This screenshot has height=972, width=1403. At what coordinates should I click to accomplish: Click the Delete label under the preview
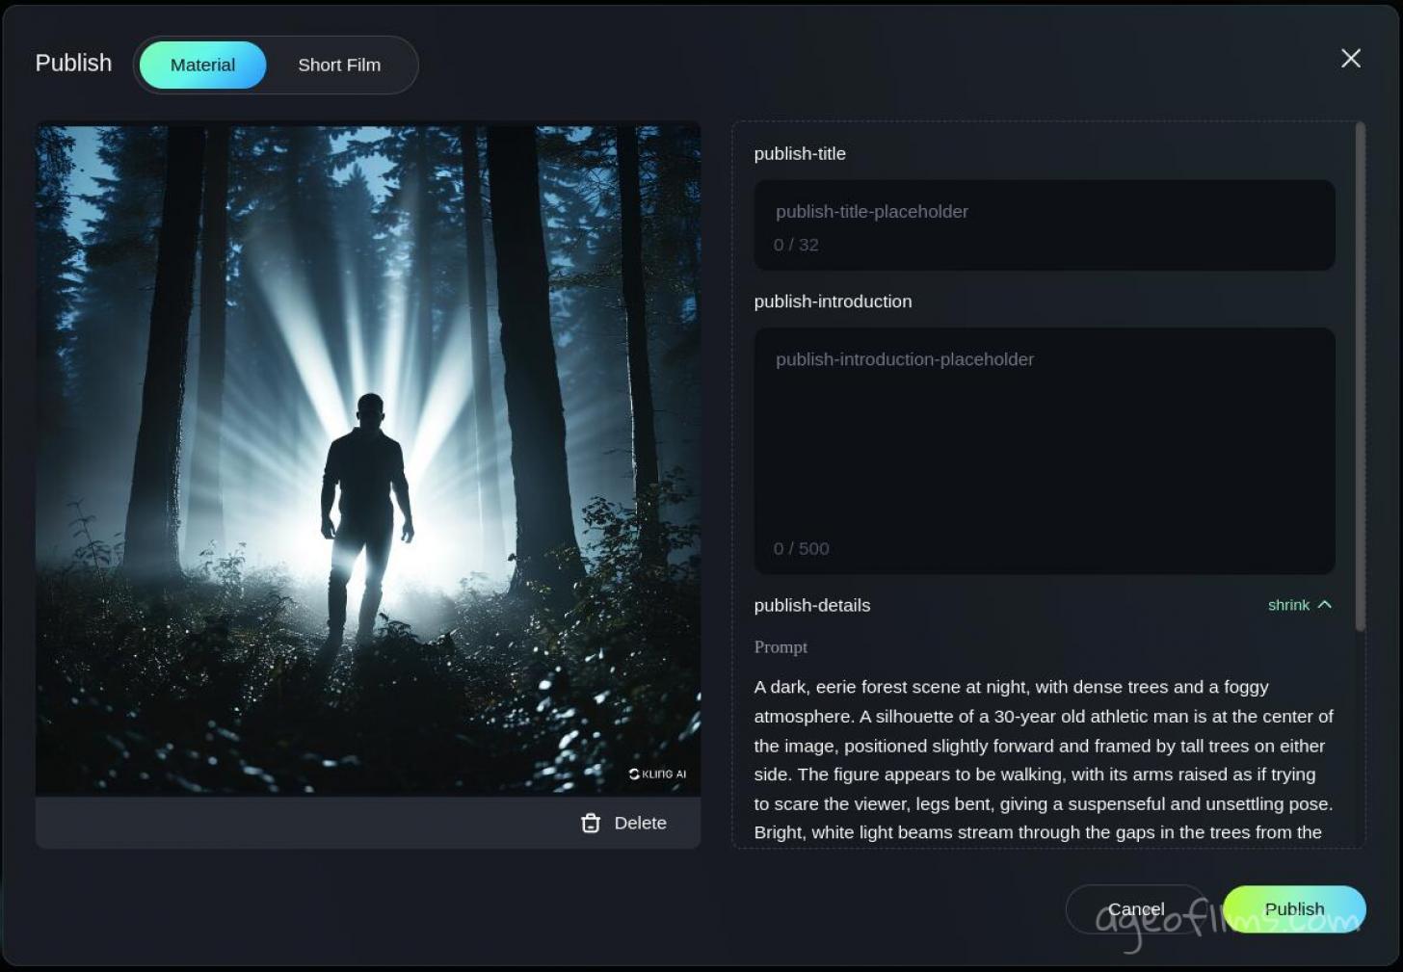tap(640, 823)
